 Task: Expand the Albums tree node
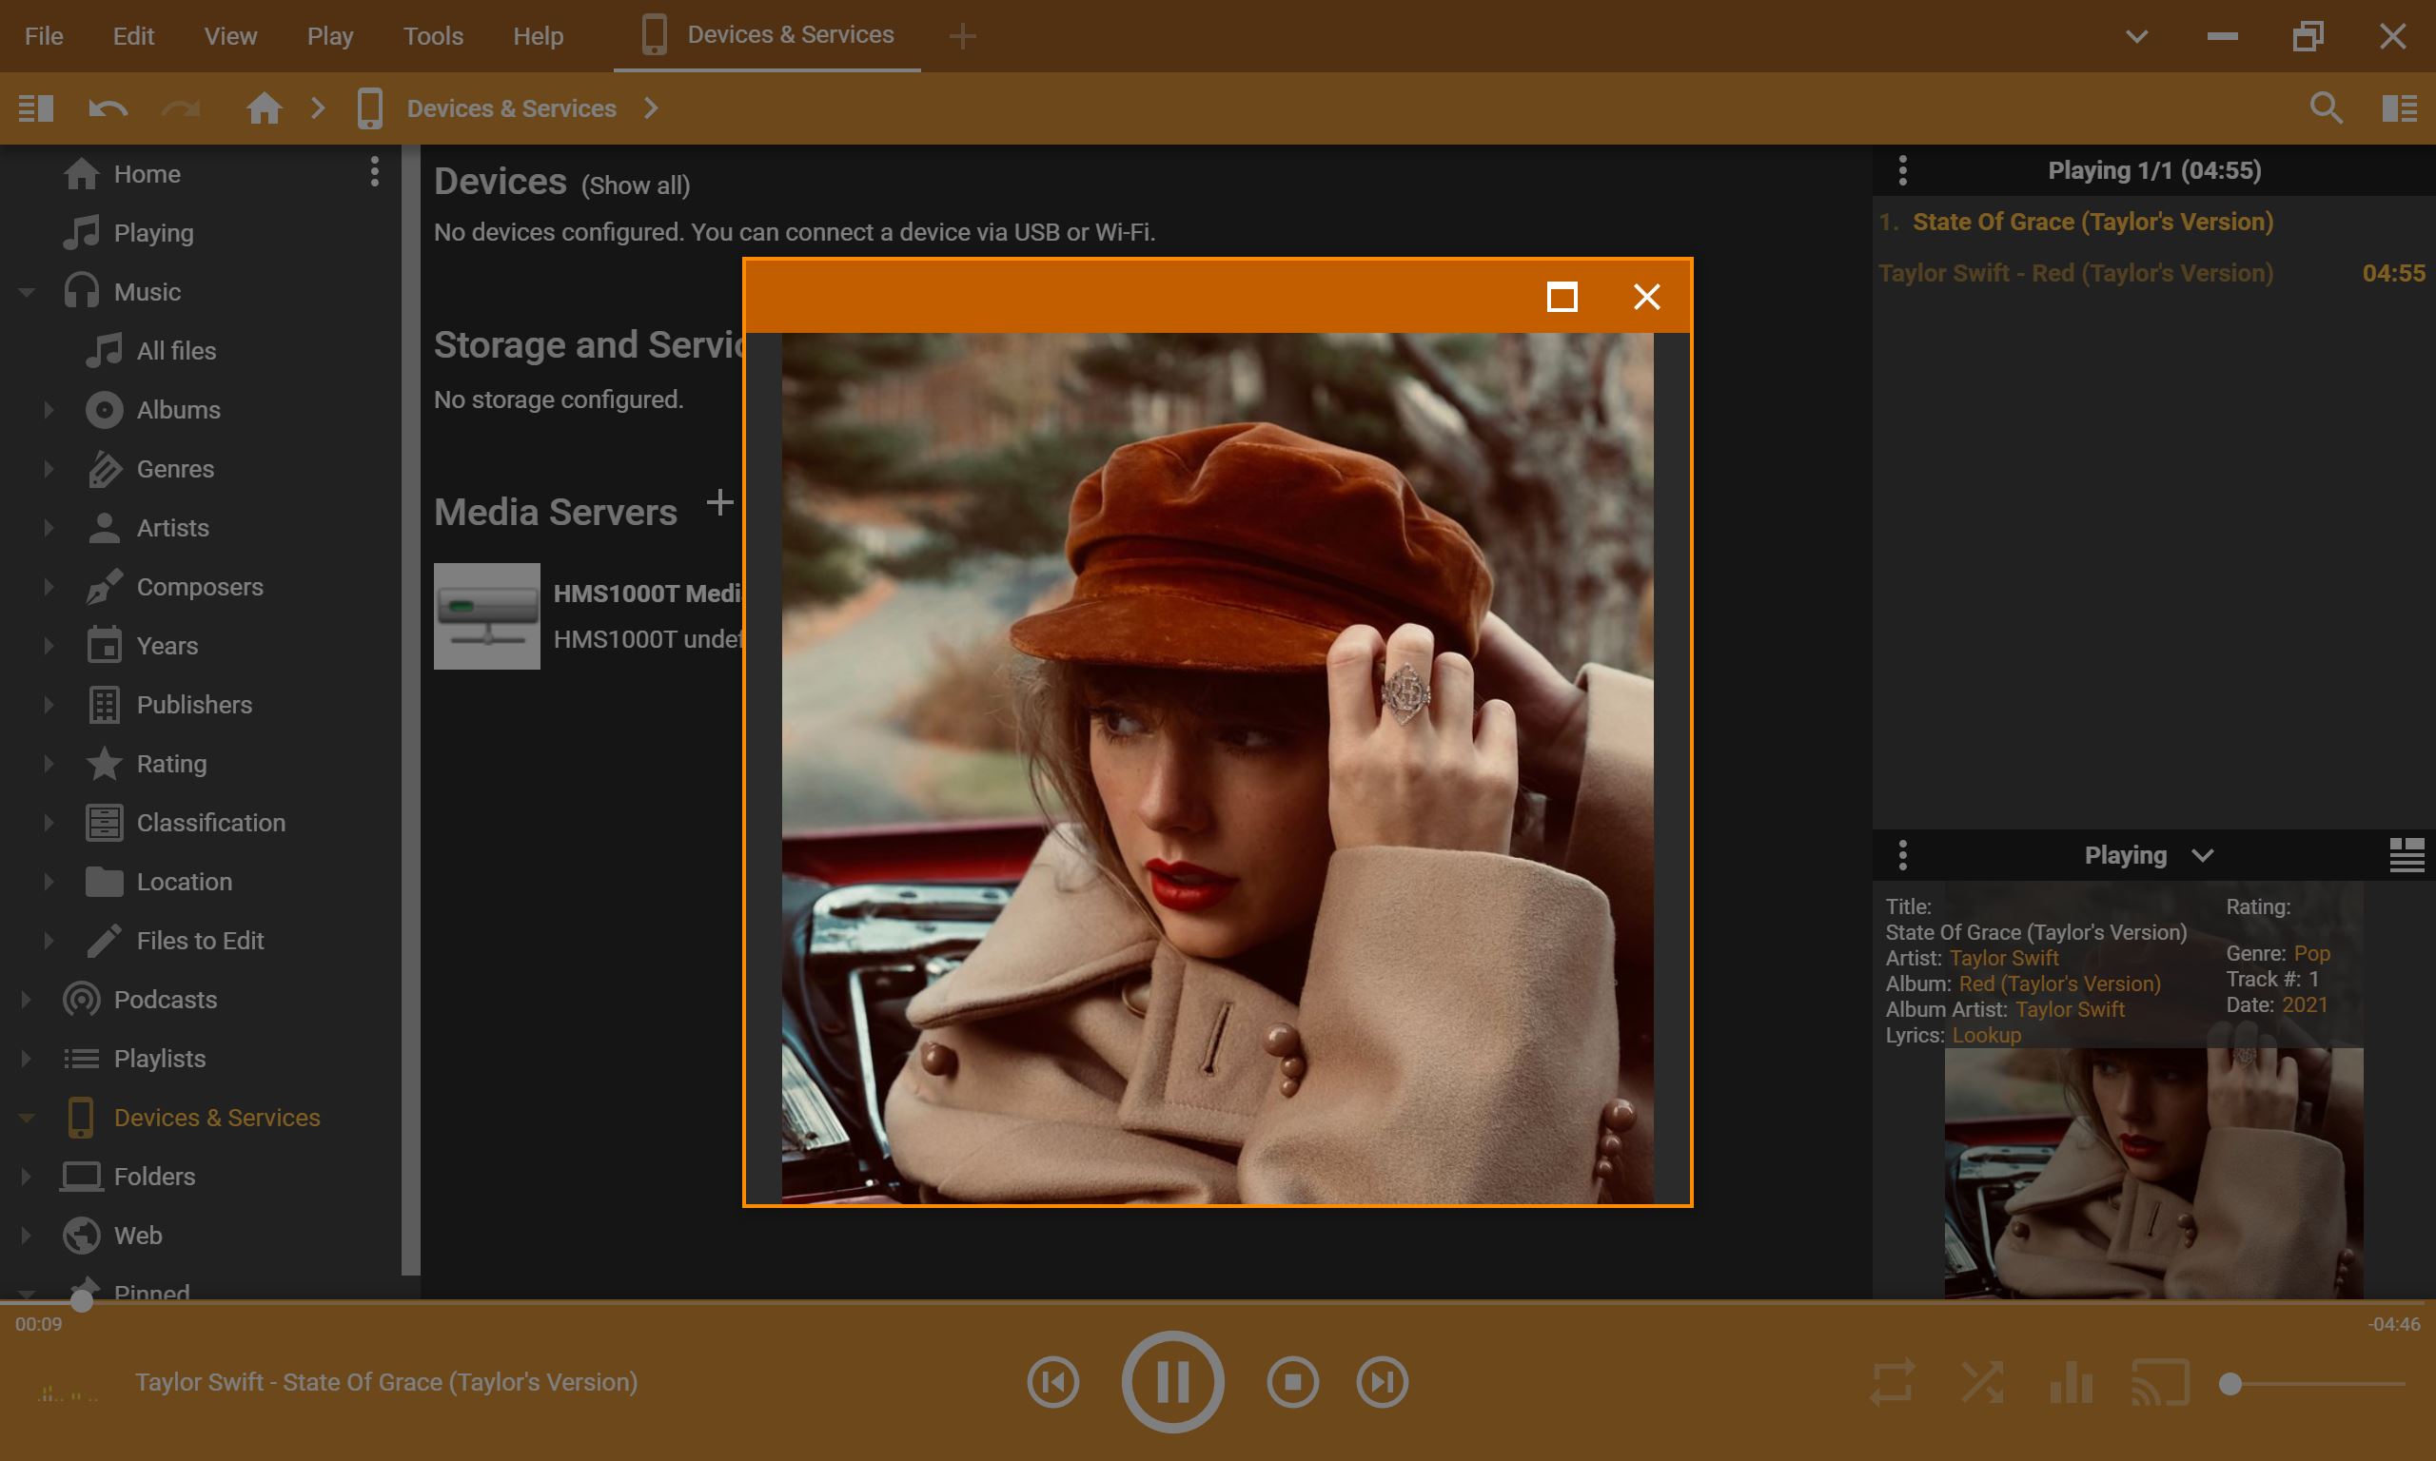[49, 410]
